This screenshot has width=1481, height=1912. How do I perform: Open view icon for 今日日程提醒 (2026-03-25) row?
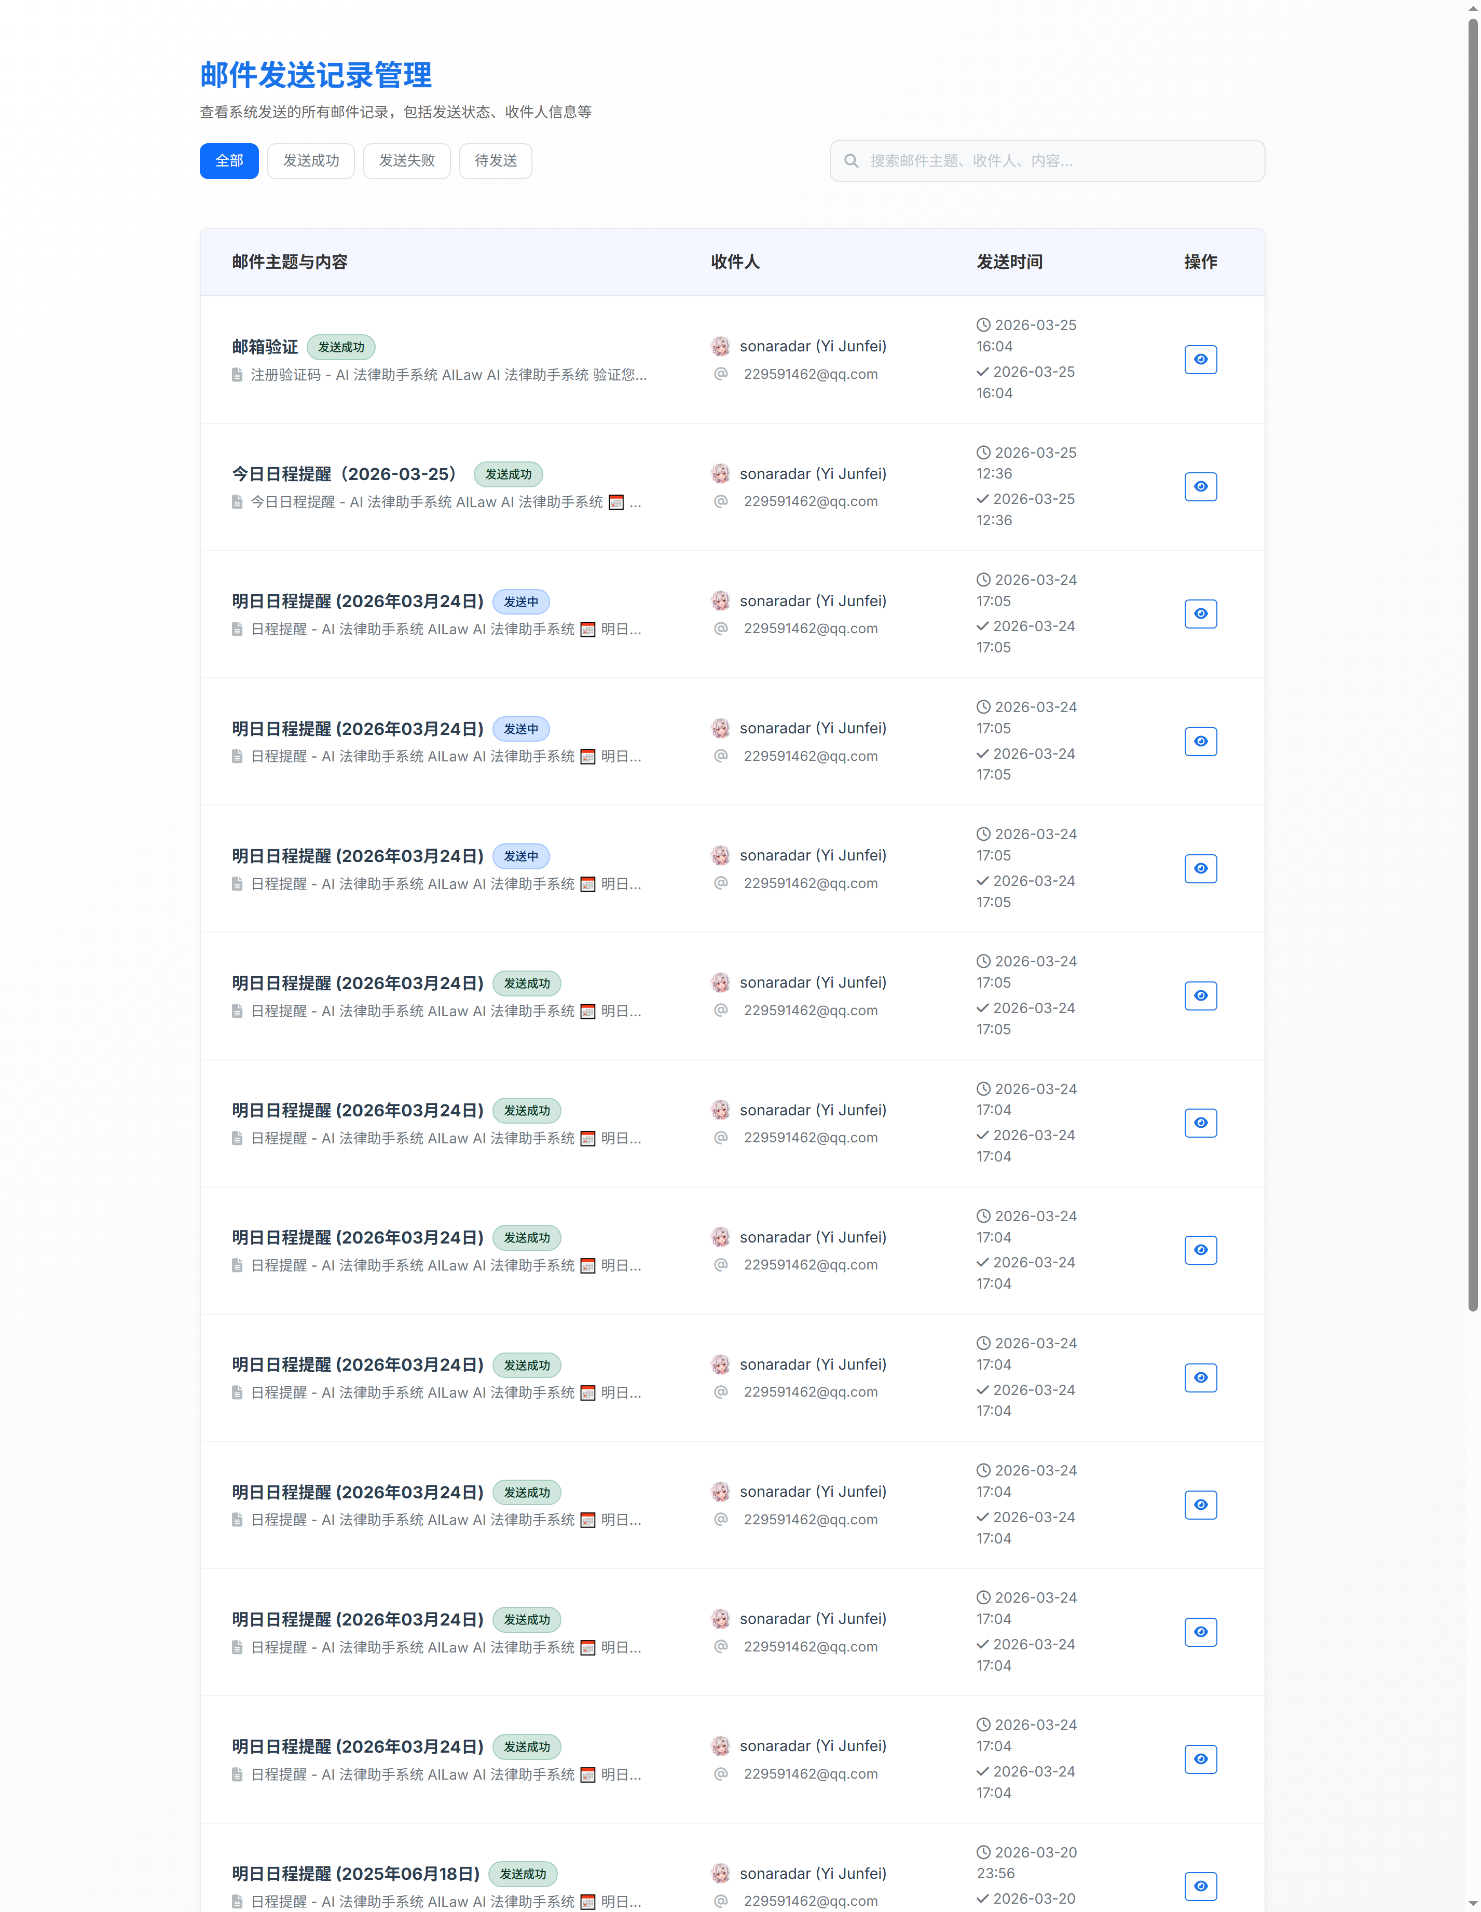click(x=1200, y=487)
